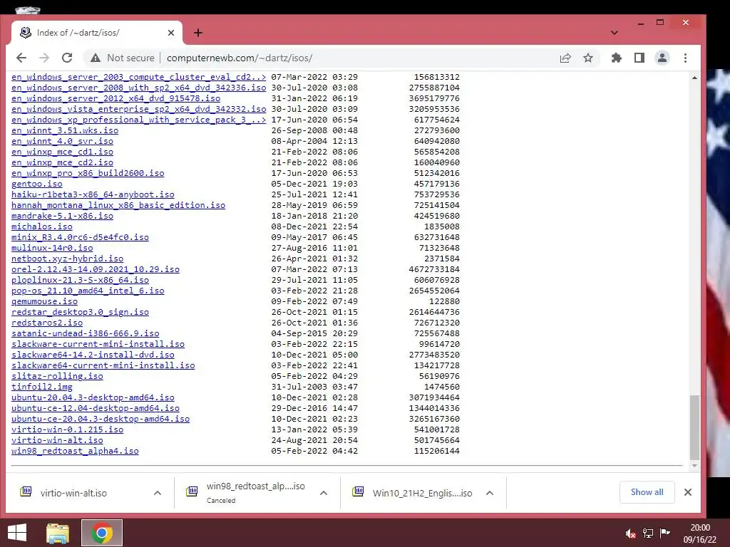This screenshot has height=547, width=730.
Task: Click the muted volume tray icon
Action: coord(630,533)
